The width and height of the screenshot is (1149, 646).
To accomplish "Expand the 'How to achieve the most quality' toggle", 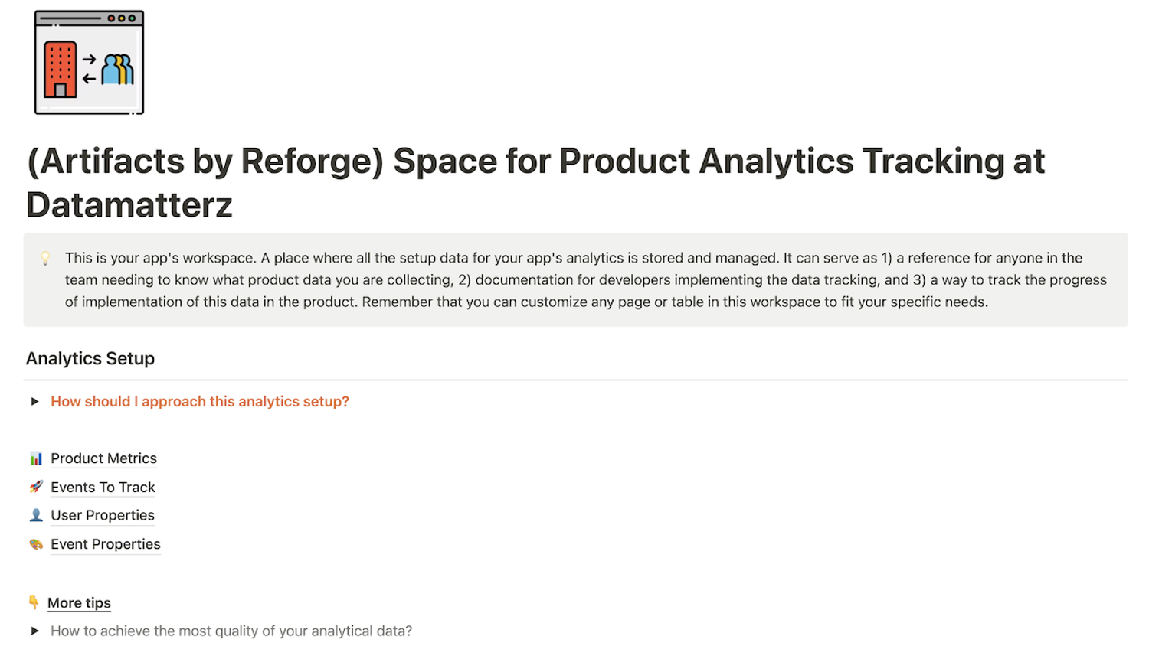I will pos(34,631).
